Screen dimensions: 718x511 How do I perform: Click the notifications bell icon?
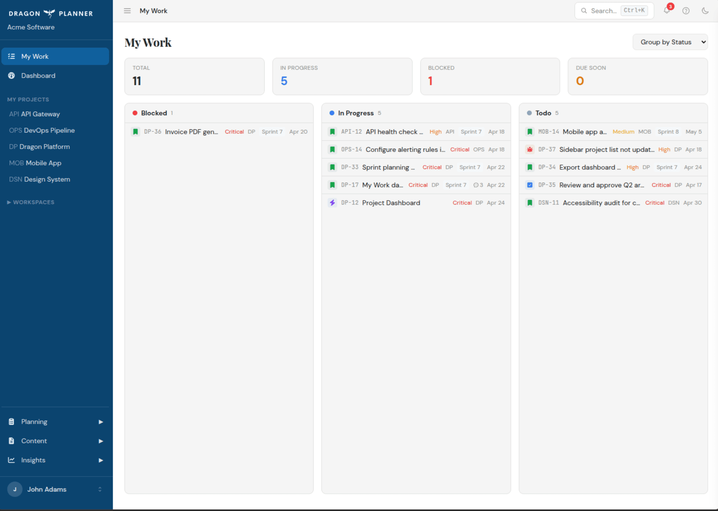pyautogui.click(x=667, y=11)
